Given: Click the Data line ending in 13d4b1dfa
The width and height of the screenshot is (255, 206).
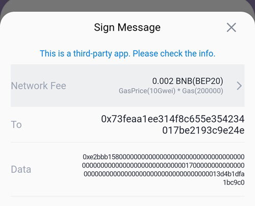Looking at the screenshot, I should point(164,174).
